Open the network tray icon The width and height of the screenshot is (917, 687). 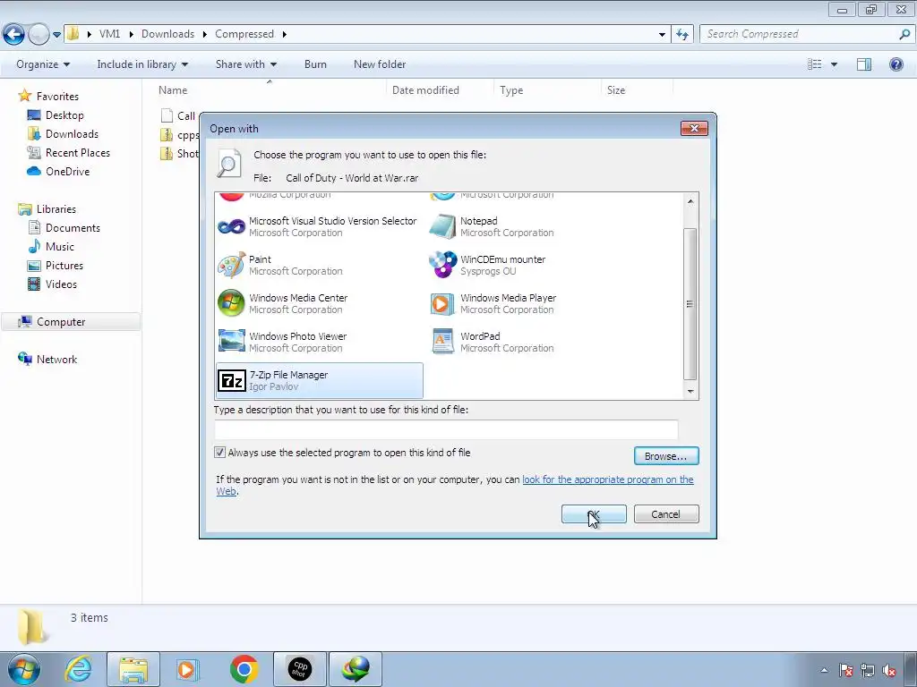[868, 671]
